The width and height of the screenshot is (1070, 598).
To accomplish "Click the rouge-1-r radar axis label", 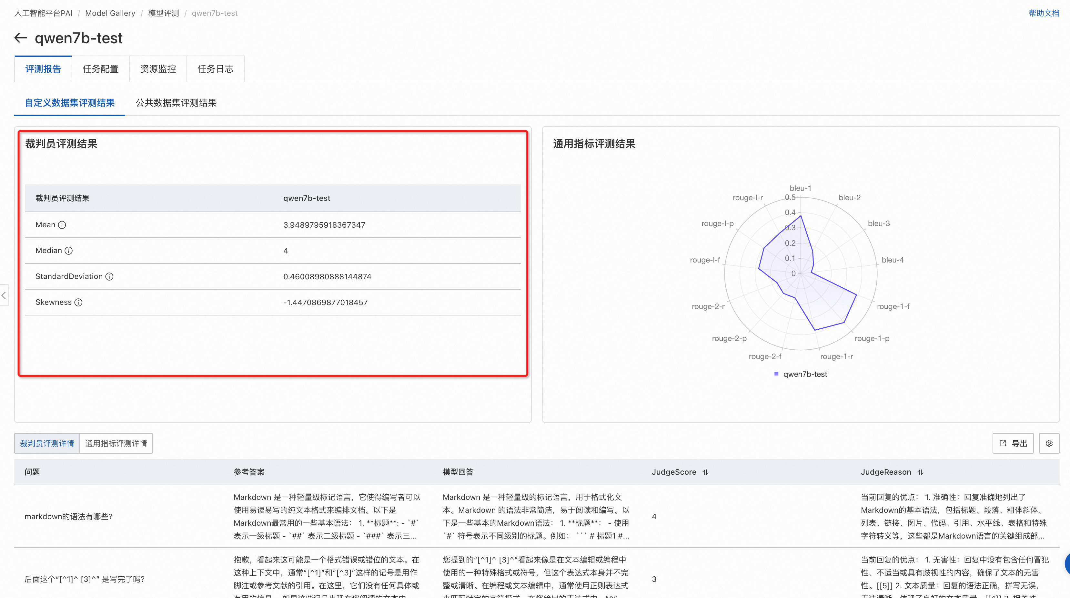I will point(837,356).
